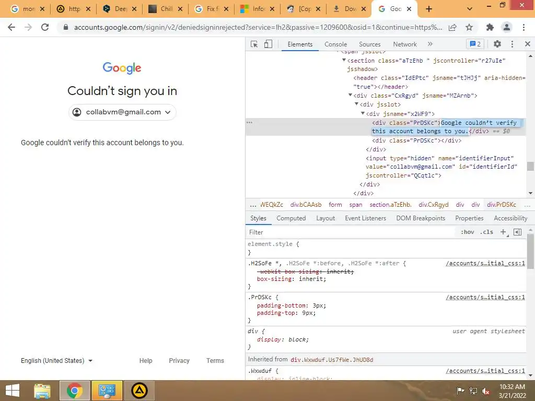This screenshot has width=535, height=401.
Task: Open File Explorer from the taskbar
Action: (x=42, y=391)
